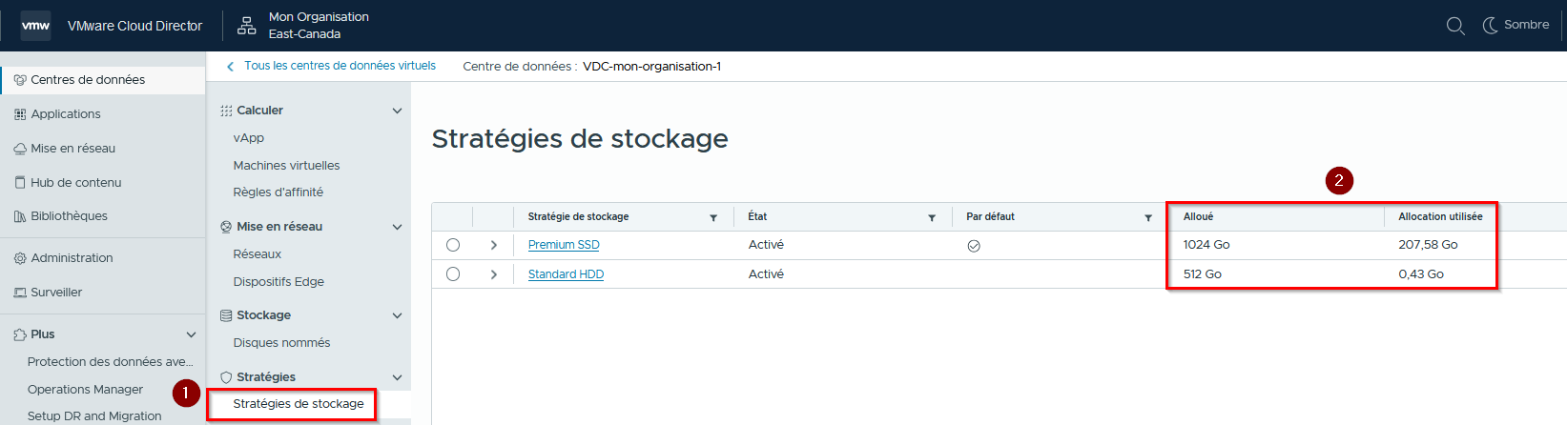Image resolution: width=1567 pixels, height=425 pixels.
Task: Open Operations Manager
Action: 85,390
